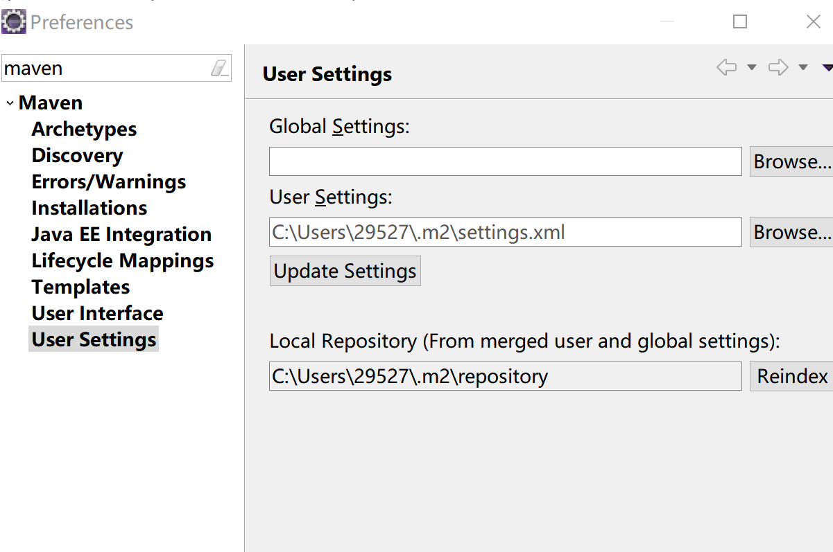
Task: Click the User Settings path field
Action: click(506, 232)
